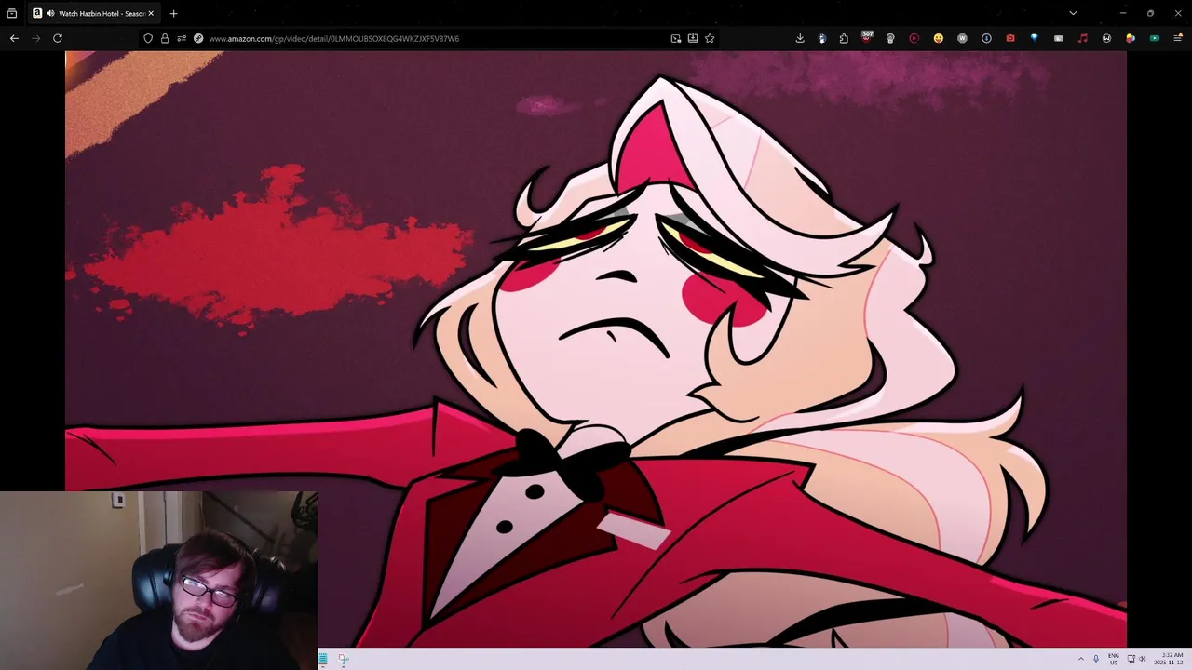Open the green video camera extension
The width and height of the screenshot is (1192, 670).
tap(1155, 38)
